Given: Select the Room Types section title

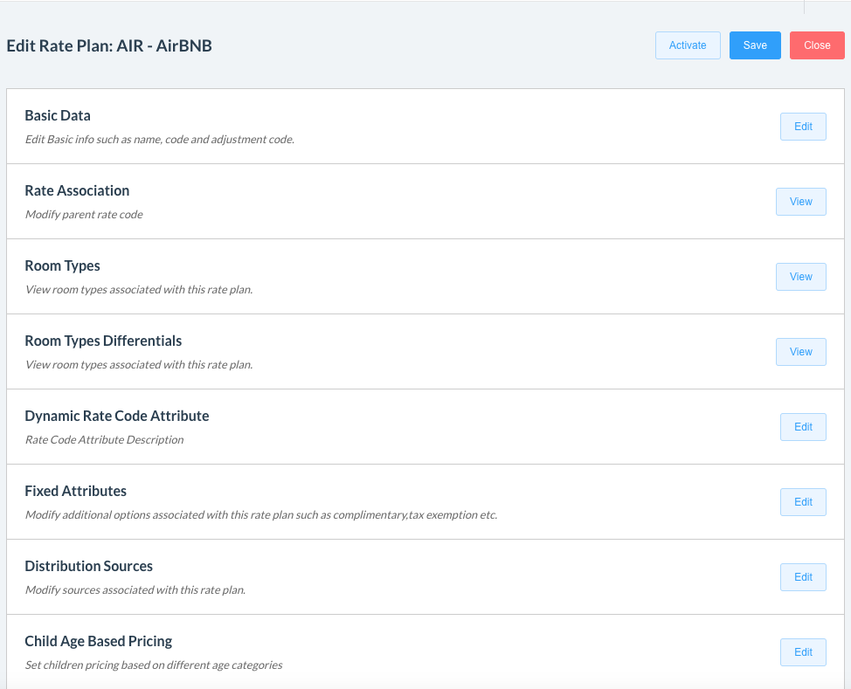Looking at the screenshot, I should (x=62, y=265).
